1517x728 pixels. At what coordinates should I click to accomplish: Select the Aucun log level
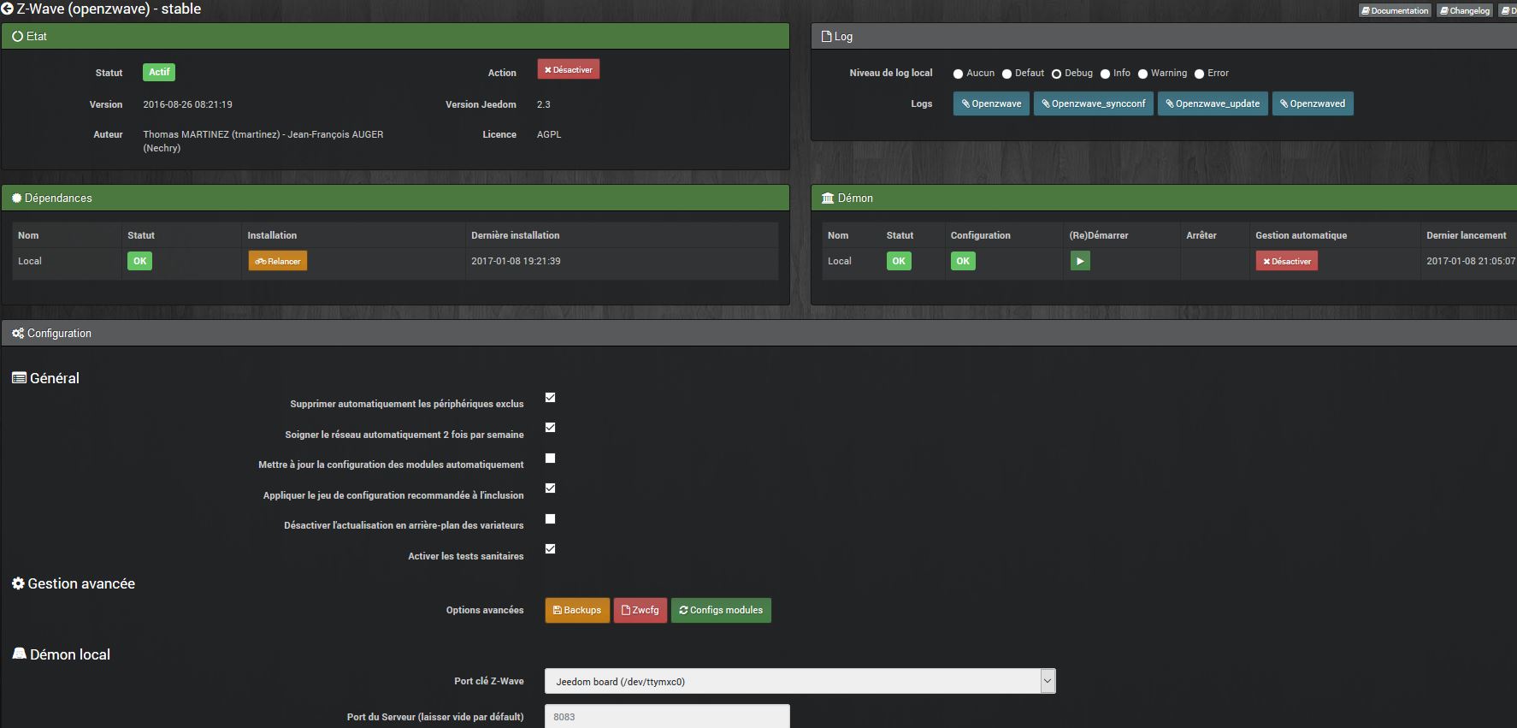[959, 74]
